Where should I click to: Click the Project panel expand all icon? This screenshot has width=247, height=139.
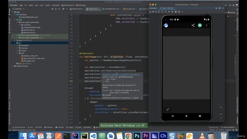coord(56,9)
